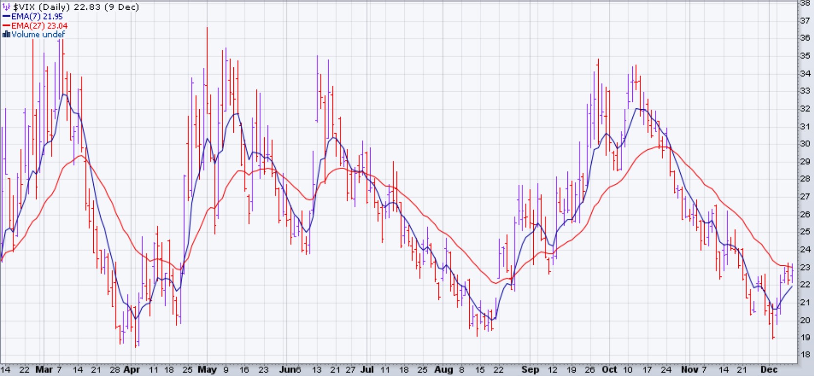Click the EMA(27) 23.04 legend label
The width and height of the screenshot is (814, 376).
(x=40, y=26)
